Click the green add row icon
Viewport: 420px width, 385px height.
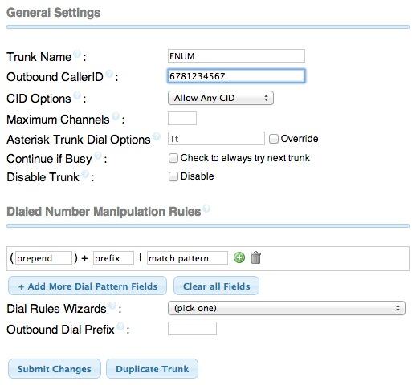(x=239, y=257)
